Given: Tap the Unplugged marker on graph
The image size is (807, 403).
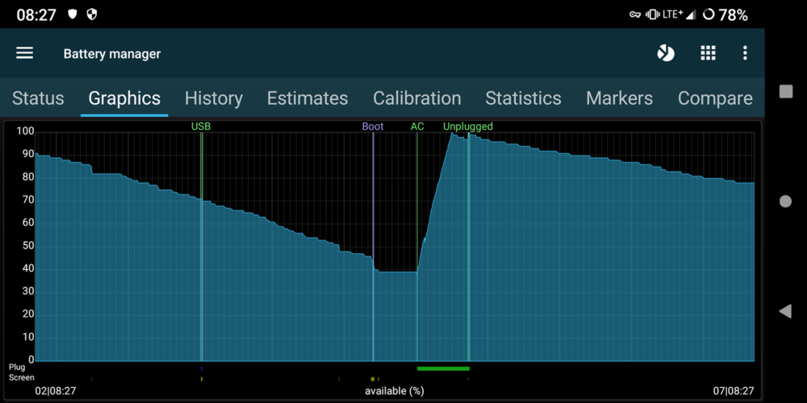Looking at the screenshot, I should pyautogui.click(x=468, y=127).
